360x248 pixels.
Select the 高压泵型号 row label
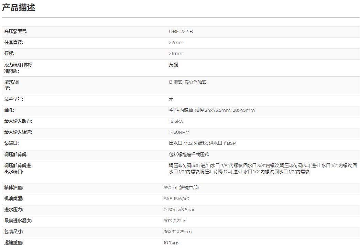click(x=16, y=32)
